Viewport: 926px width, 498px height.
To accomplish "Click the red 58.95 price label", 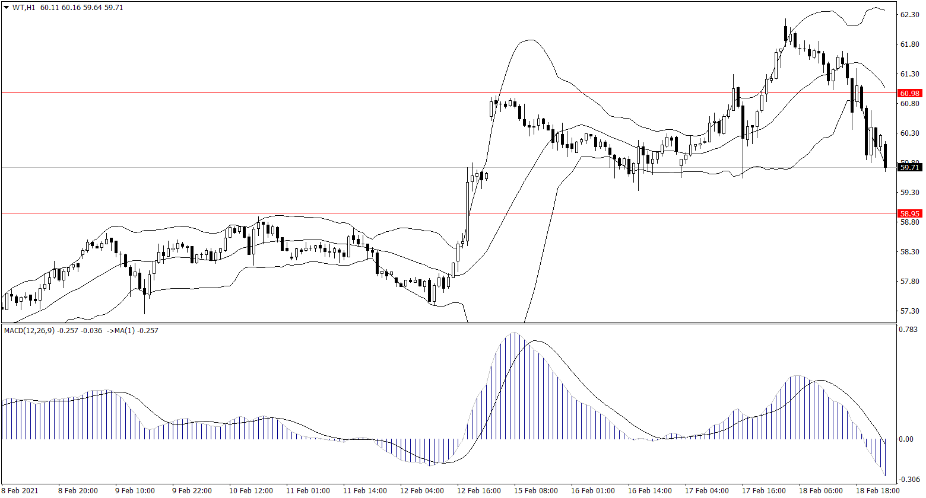I will pos(909,213).
